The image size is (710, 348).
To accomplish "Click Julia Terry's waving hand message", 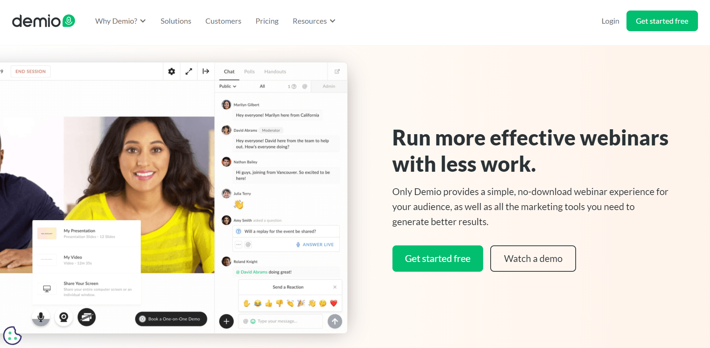I will (x=239, y=204).
